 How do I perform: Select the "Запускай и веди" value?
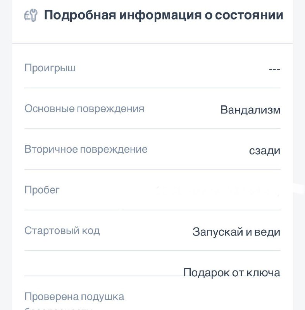point(236,232)
